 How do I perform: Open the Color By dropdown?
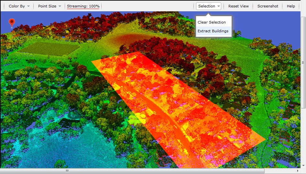pyautogui.click(x=19, y=6)
